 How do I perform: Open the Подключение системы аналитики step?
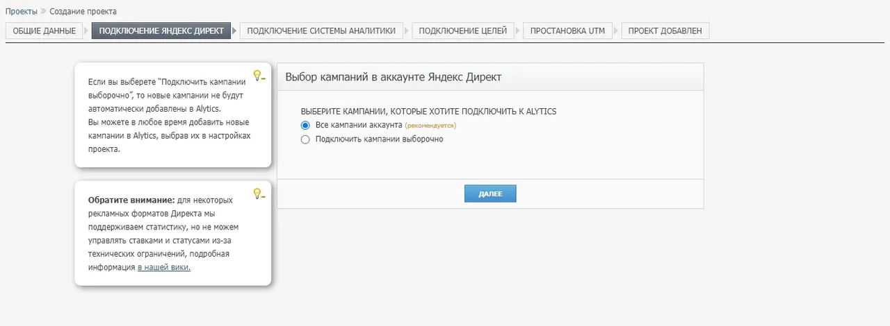(321, 31)
